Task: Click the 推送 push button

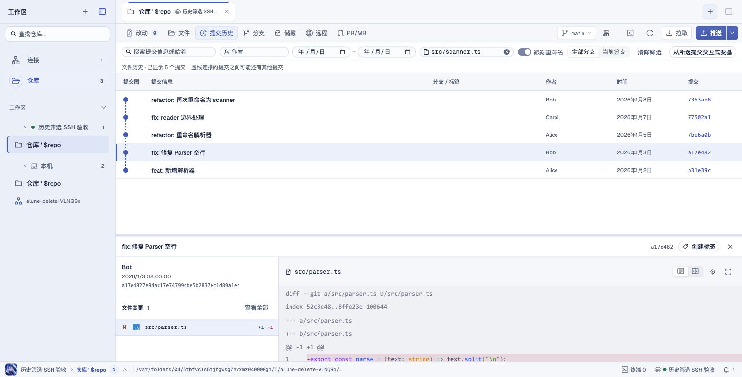Action: (x=712, y=33)
